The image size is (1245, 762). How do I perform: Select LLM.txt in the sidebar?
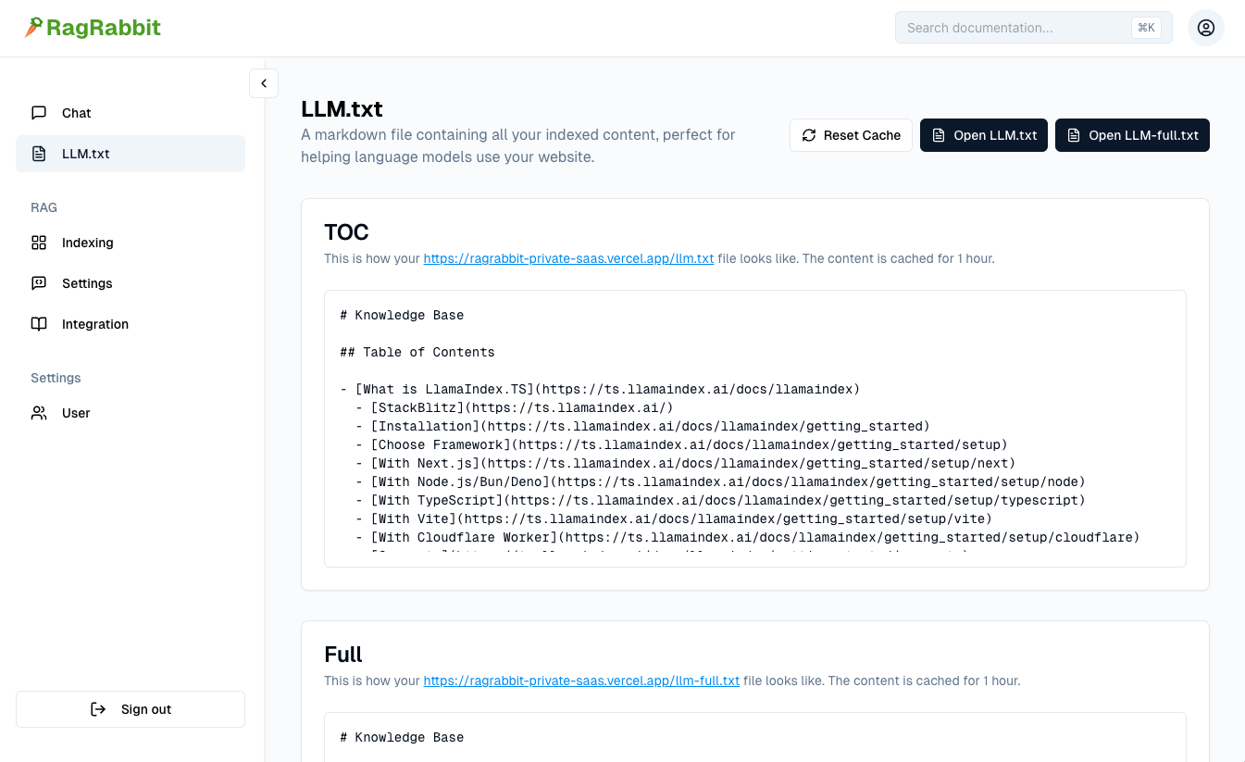[131, 154]
